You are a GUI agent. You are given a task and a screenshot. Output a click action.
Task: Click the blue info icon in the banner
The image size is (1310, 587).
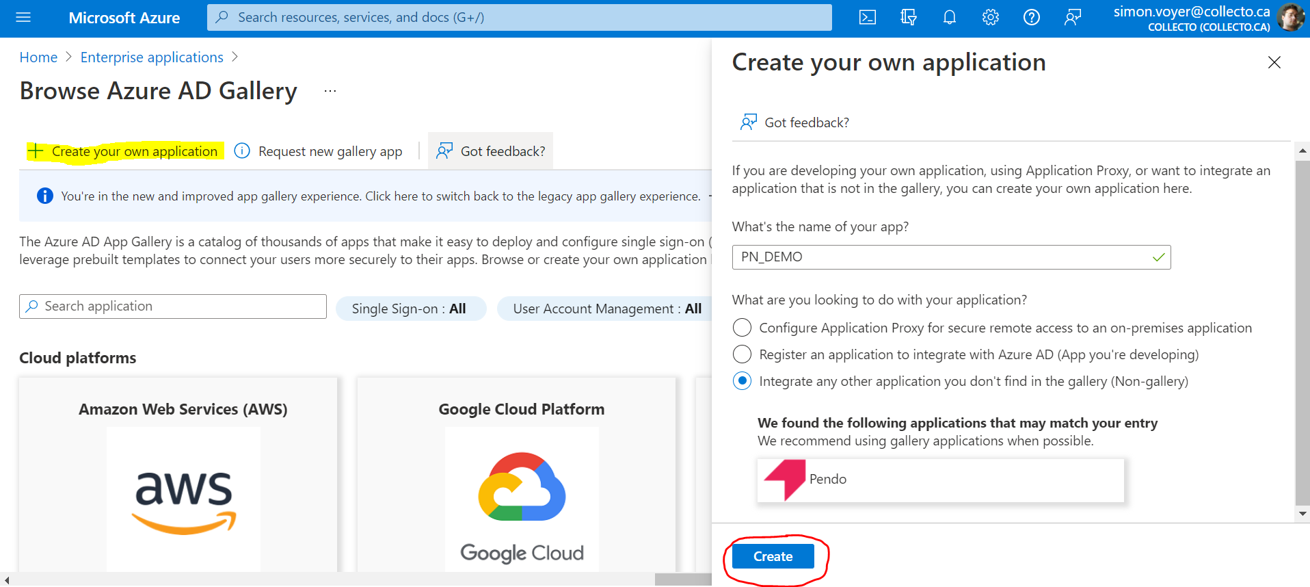pos(45,196)
